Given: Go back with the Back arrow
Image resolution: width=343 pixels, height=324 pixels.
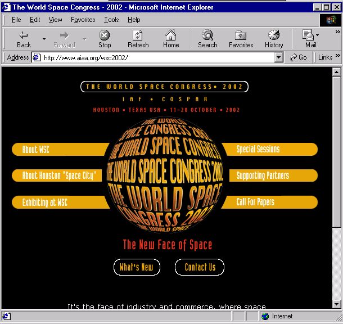Looking at the screenshot, I should (x=24, y=39).
